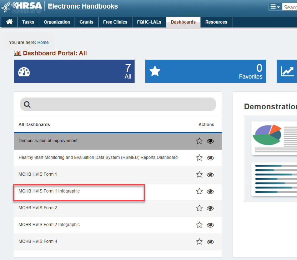This screenshot has height=260, width=297.
Task: View MCHB HVIS Form 2 eye icon
Action: (210, 208)
